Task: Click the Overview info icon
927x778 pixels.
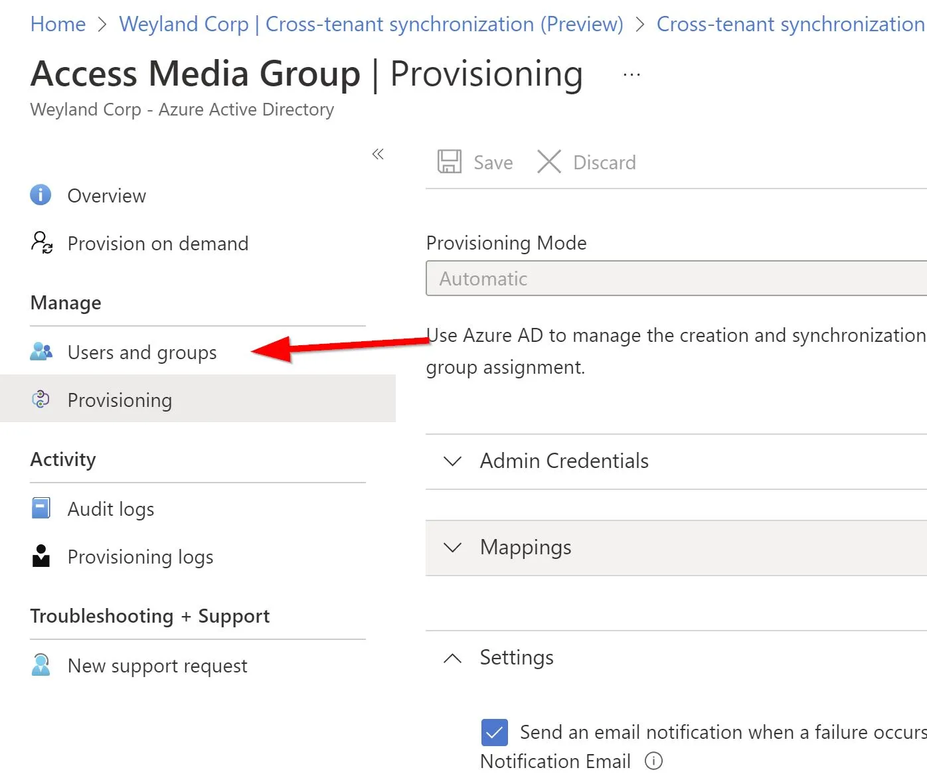Action: (x=41, y=195)
